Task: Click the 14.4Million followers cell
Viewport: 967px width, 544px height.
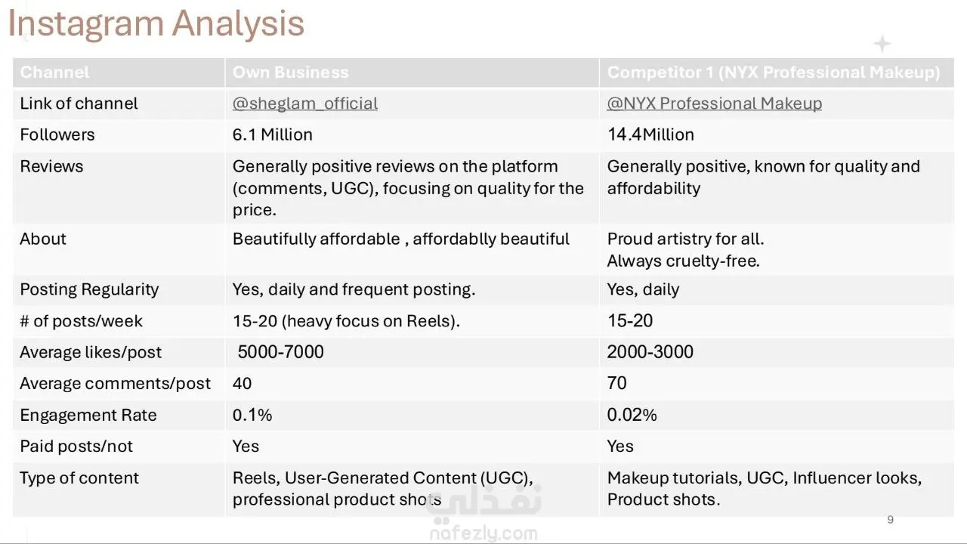Action: (650, 134)
